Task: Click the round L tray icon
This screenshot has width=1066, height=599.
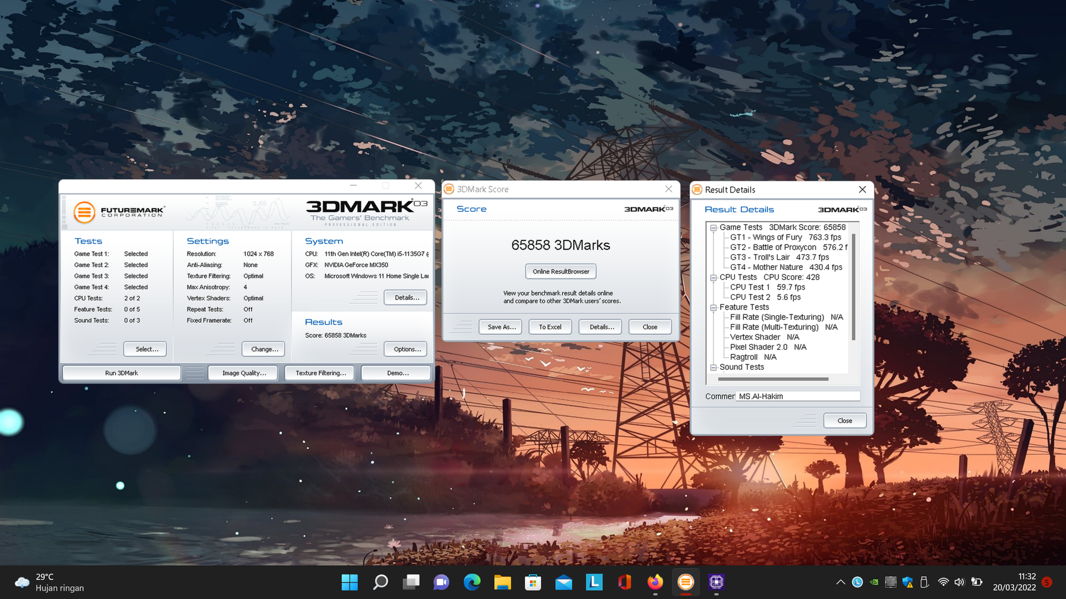Action: (857, 582)
